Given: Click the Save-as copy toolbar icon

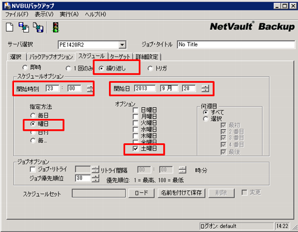Looking at the screenshot, I should (38, 28).
